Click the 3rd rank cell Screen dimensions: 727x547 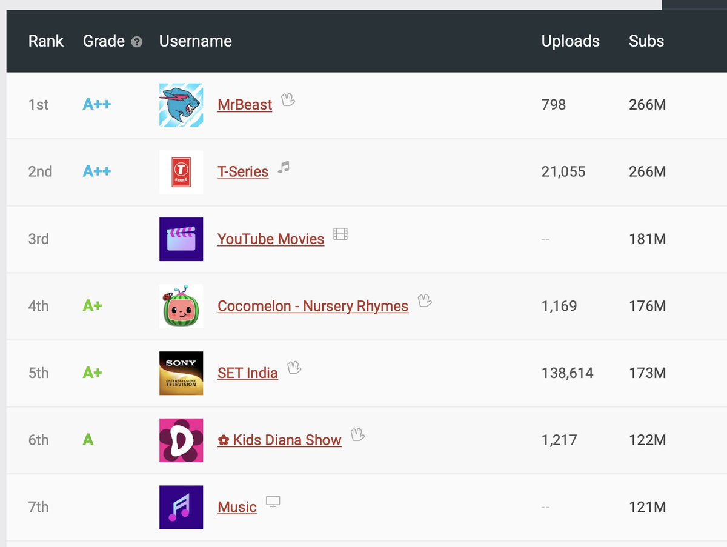tap(39, 239)
